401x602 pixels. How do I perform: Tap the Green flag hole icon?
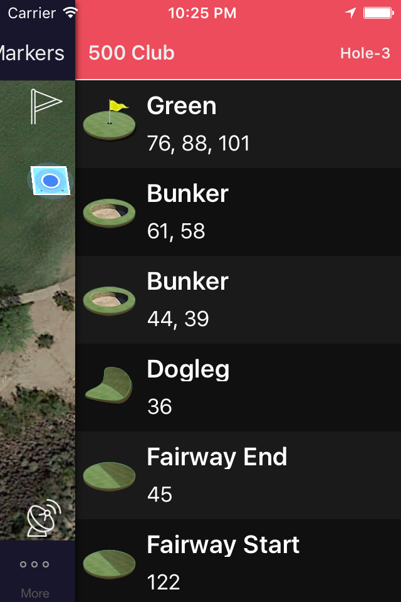coord(110,119)
